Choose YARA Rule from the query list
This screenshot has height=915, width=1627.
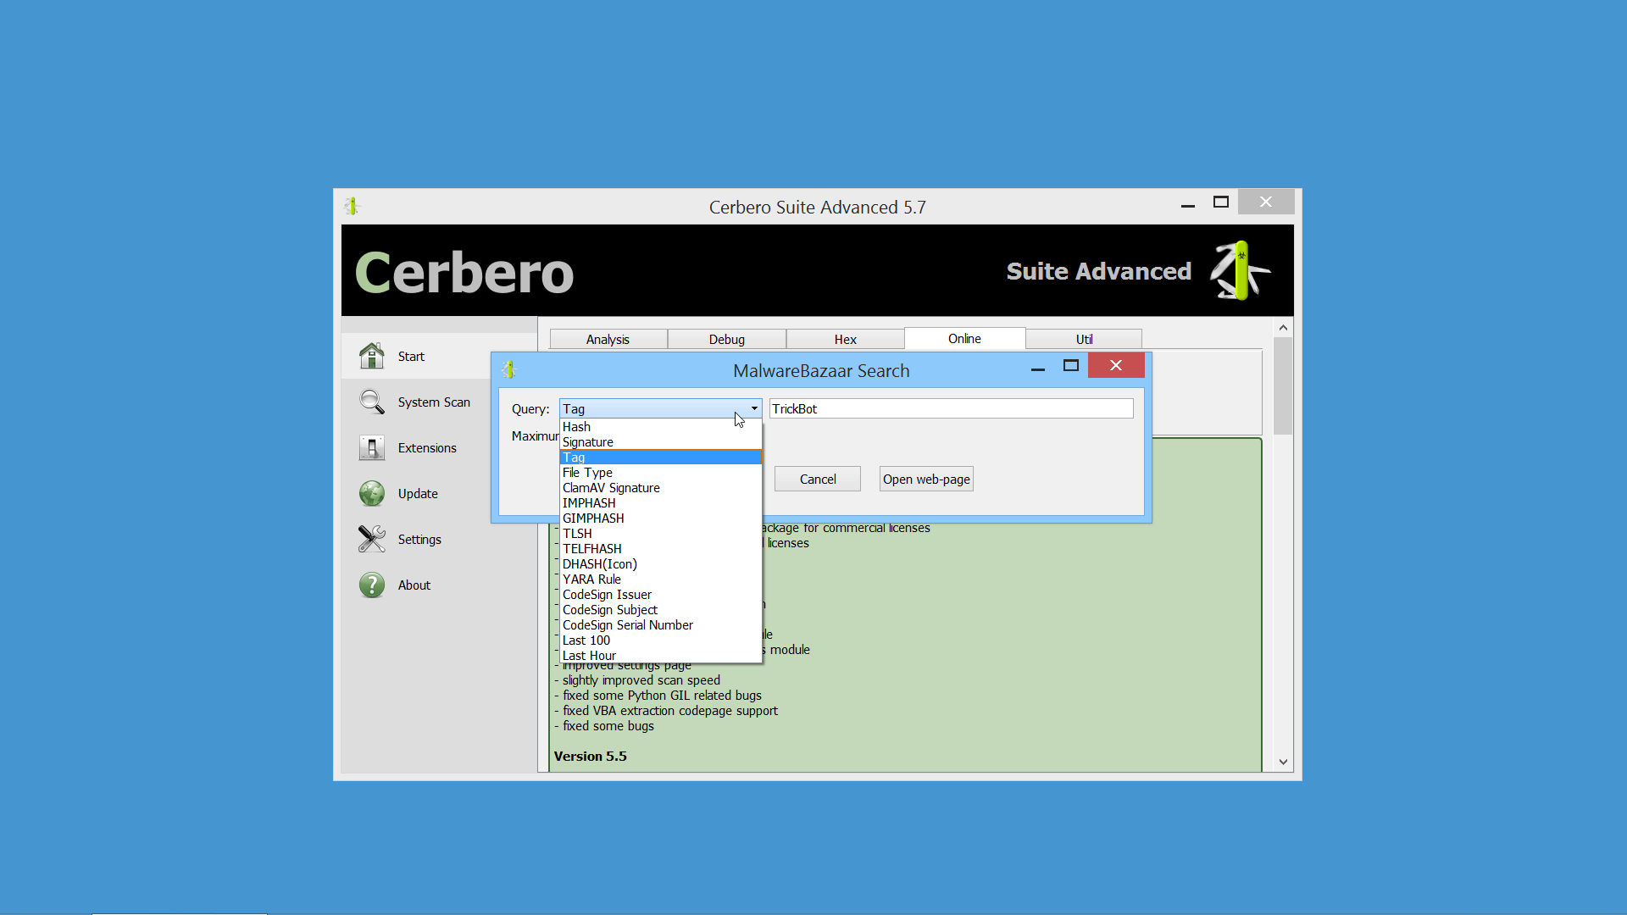point(661,579)
